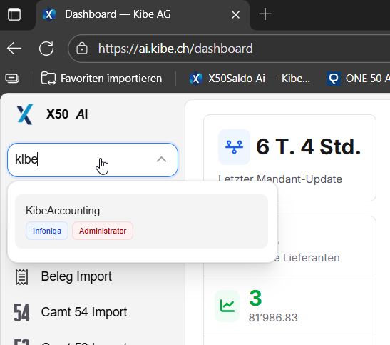Collapse the mandant dropdown chevron
Image resolution: width=390 pixels, height=345 pixels.
(x=161, y=159)
